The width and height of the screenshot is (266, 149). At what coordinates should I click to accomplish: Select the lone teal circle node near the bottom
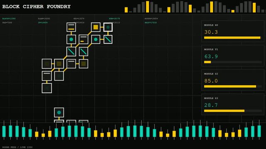pyautogui.click(x=59, y=112)
